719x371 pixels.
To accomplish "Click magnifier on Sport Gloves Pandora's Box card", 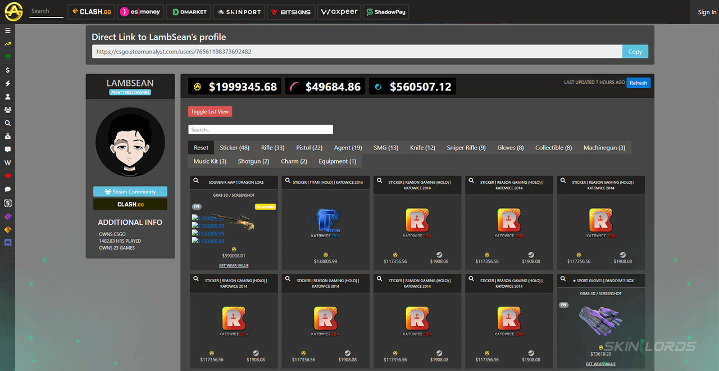I will pyautogui.click(x=563, y=279).
